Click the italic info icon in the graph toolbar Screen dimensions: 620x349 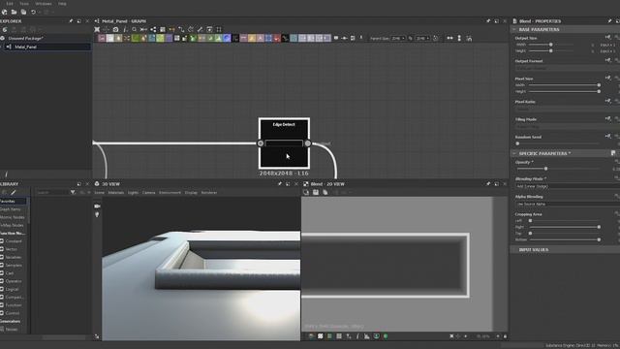coord(125,29)
